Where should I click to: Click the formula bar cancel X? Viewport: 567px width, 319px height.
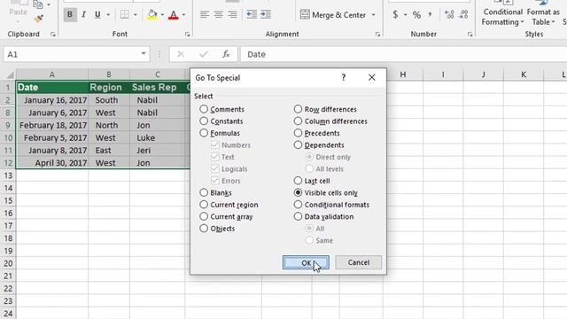(x=181, y=54)
